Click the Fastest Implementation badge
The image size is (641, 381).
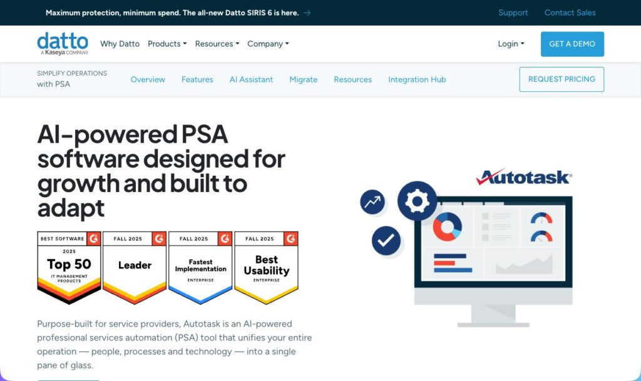click(200, 268)
